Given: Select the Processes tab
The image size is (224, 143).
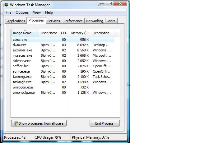Looking at the screenshot, I should point(36,21).
